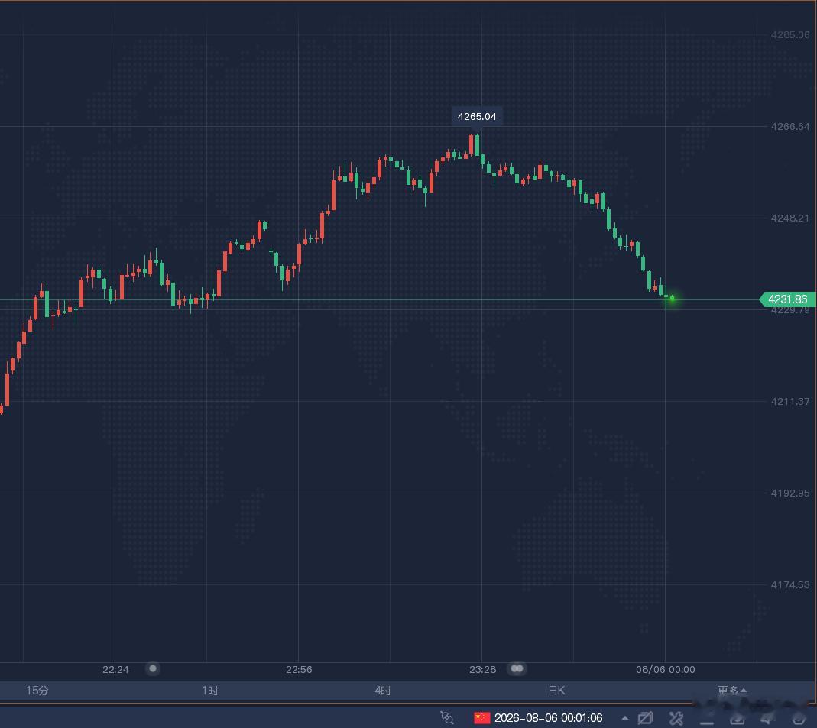The height and width of the screenshot is (728, 817).
Task: Click the last status bar icon
Action: (799, 719)
